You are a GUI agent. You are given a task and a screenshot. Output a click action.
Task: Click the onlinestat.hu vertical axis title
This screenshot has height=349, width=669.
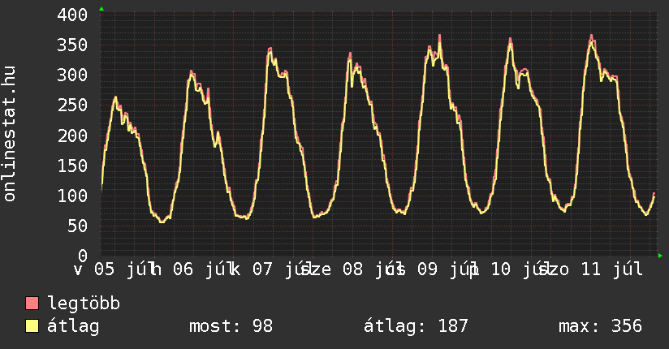(x=9, y=134)
